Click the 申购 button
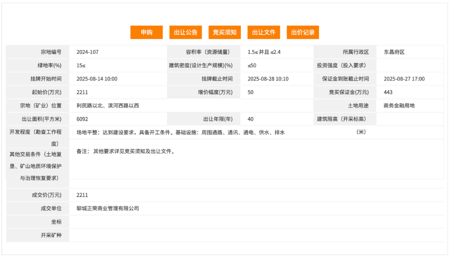450x259 pixels. [146, 32]
